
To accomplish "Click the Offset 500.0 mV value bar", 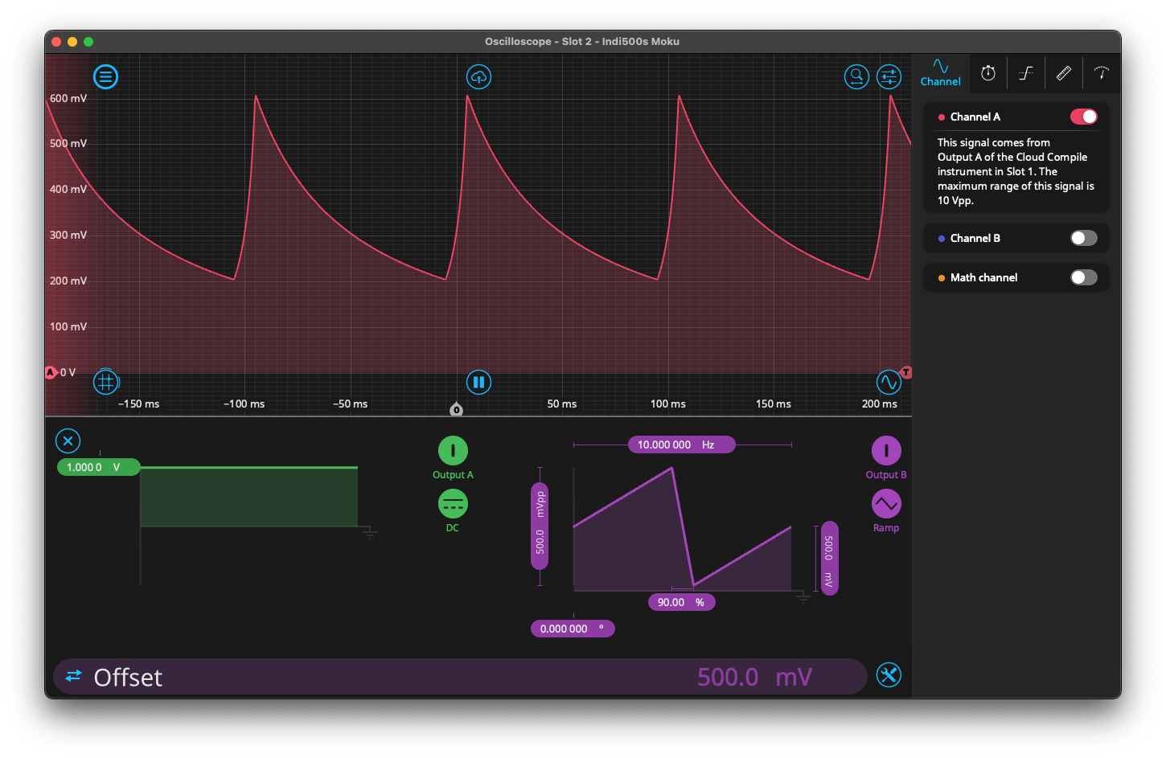I will (x=460, y=677).
